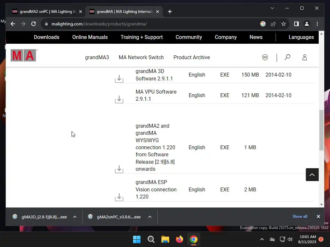Close the grandMA2 onPC tab

(80, 12)
